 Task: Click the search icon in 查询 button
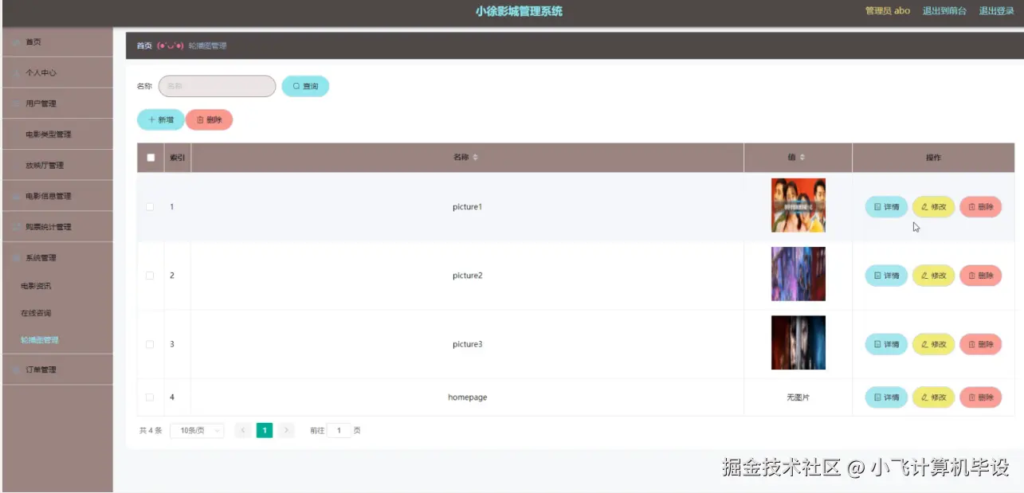[x=296, y=86]
